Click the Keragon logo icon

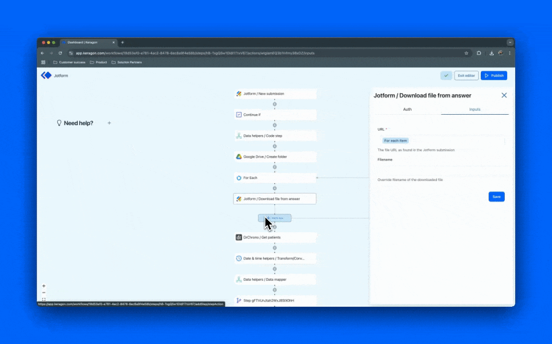[46, 75]
